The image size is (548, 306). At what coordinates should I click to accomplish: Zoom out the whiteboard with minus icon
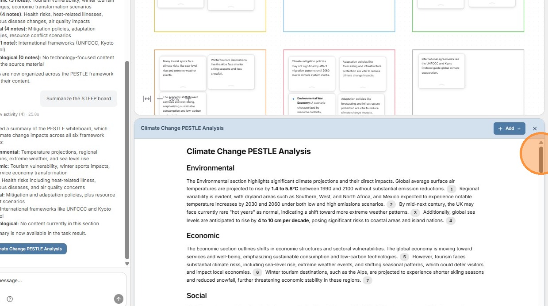click(160, 99)
